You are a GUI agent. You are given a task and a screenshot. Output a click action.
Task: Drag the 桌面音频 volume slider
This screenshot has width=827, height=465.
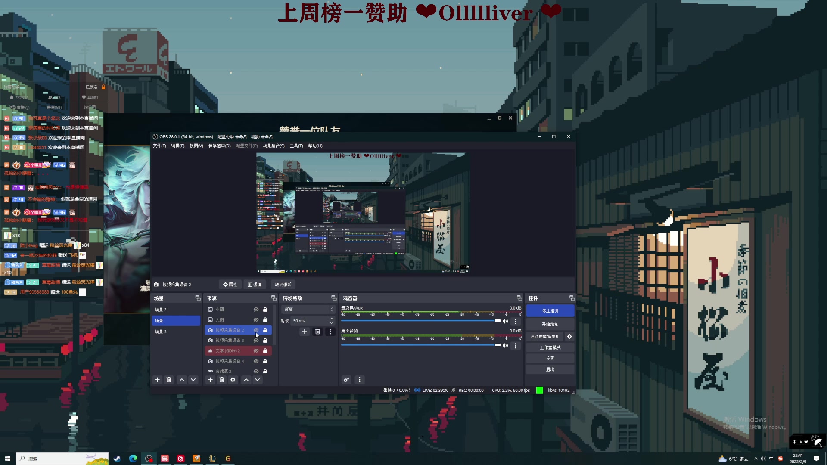coord(495,345)
